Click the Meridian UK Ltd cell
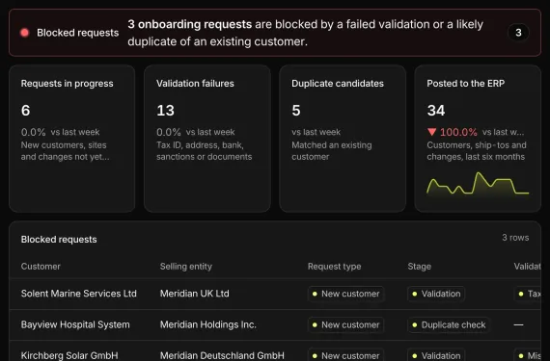550x361 pixels. click(194, 294)
